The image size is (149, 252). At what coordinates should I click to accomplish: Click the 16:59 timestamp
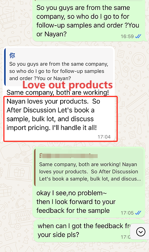tap(127, 36)
